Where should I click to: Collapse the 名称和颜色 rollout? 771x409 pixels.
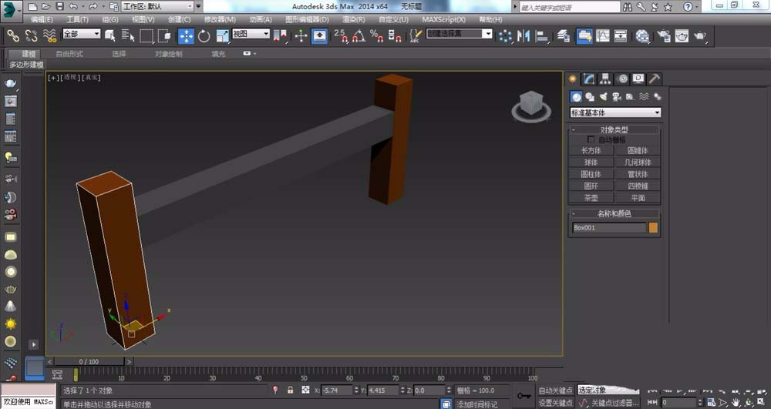point(614,213)
